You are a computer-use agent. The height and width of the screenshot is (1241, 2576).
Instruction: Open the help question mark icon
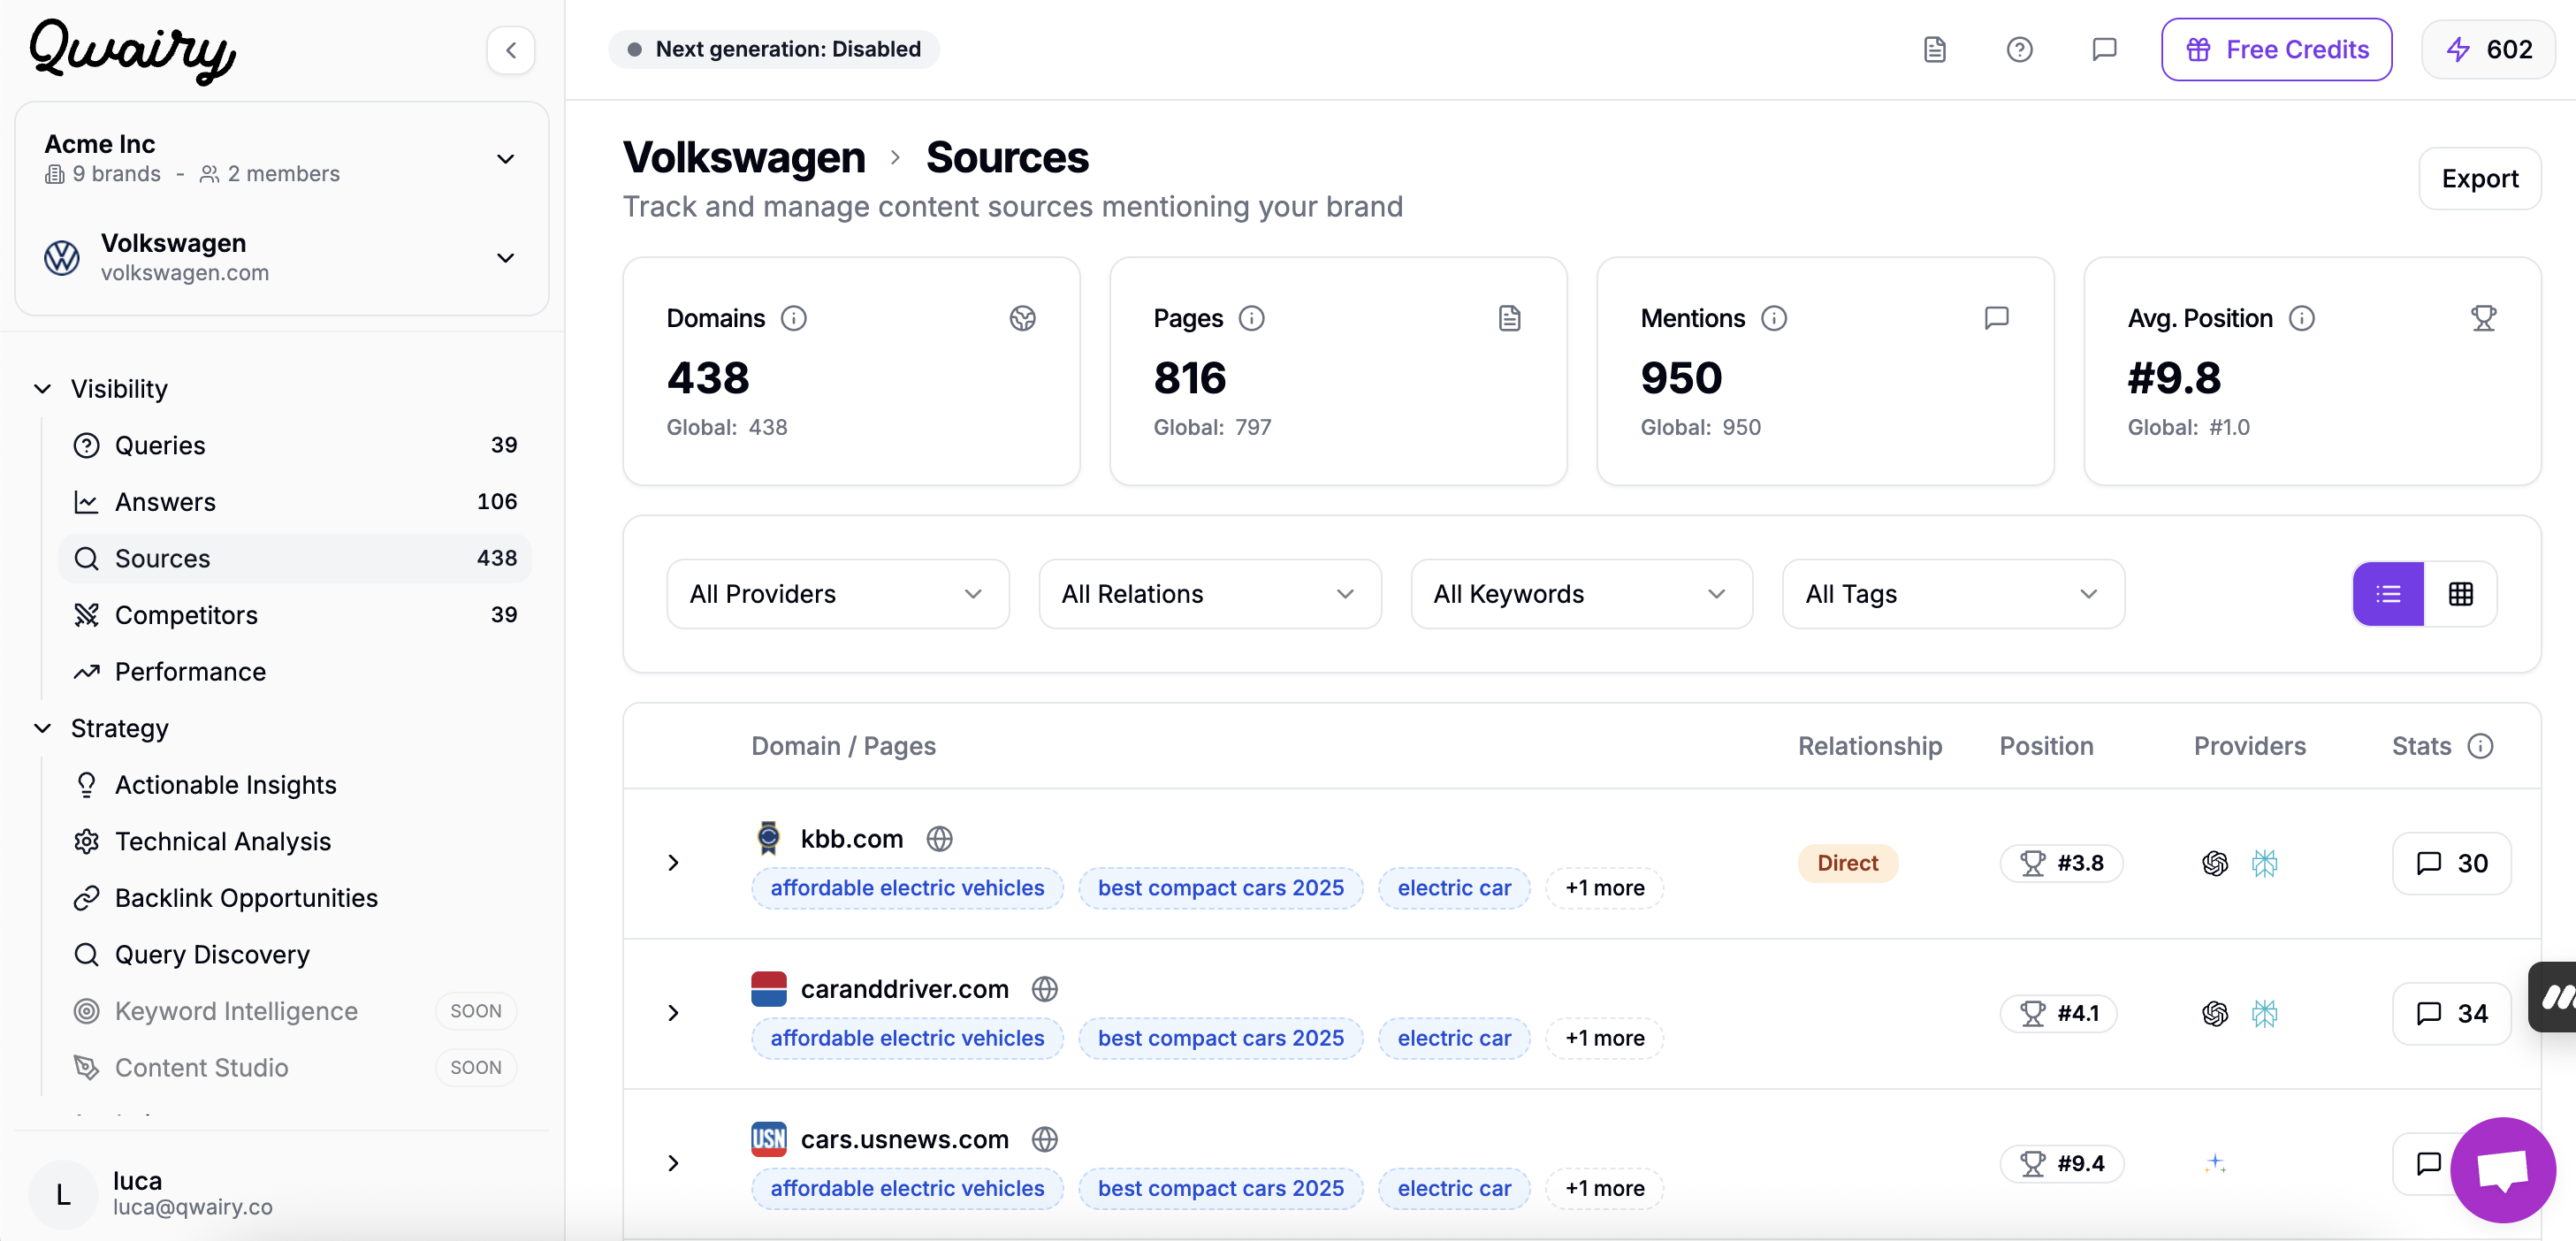(x=2020, y=49)
